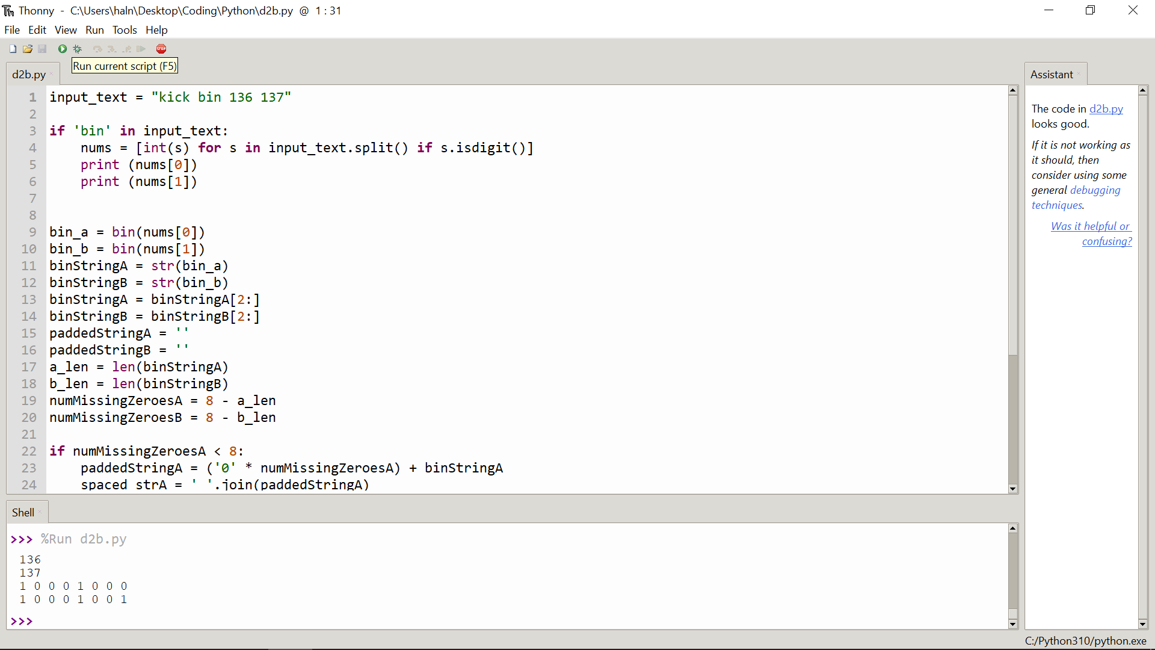The image size is (1155, 650).
Task: Open the d2b.py link in Assistant
Action: tap(1106, 109)
